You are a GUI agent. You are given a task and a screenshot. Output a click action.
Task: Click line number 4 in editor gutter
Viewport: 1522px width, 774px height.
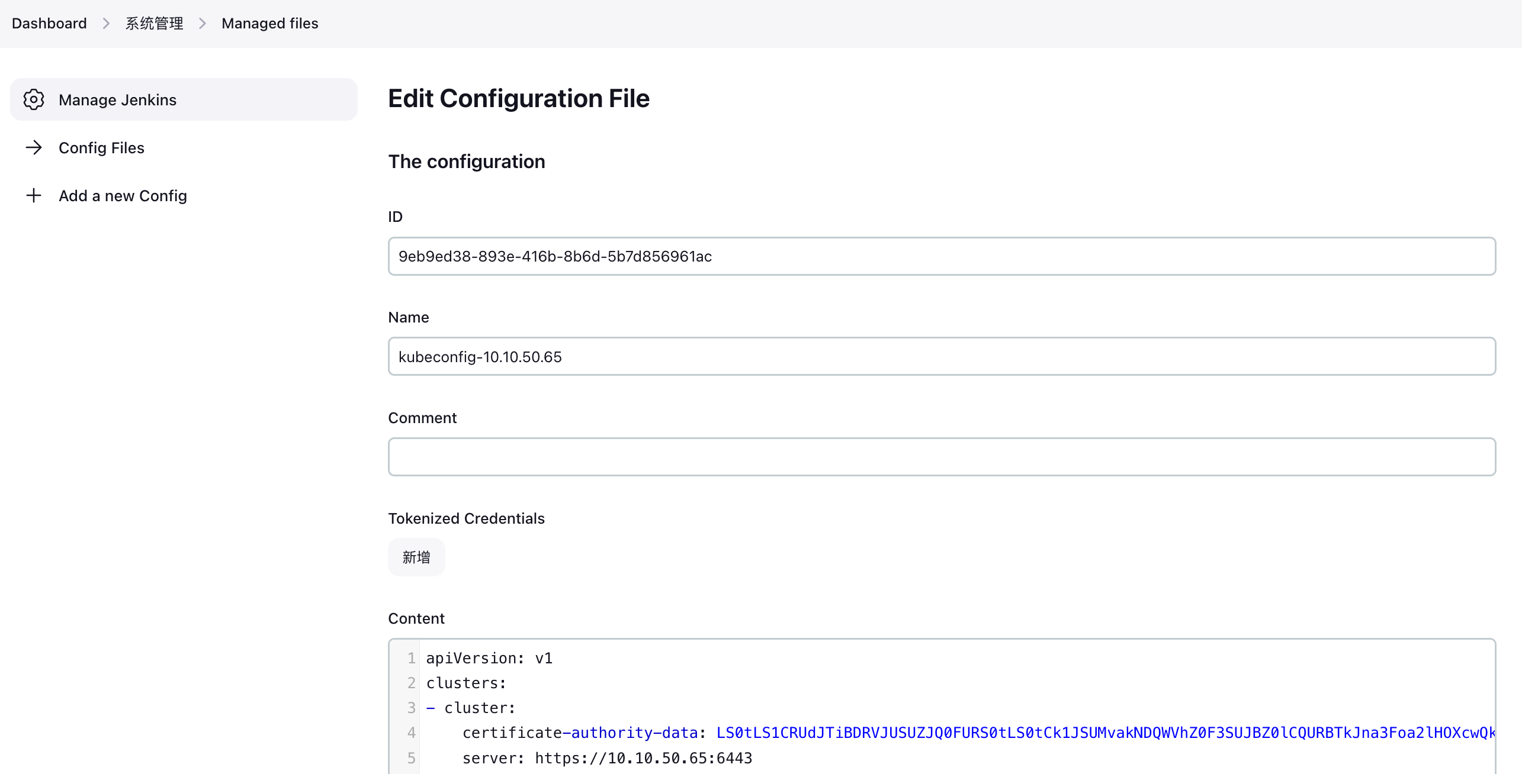(x=411, y=733)
